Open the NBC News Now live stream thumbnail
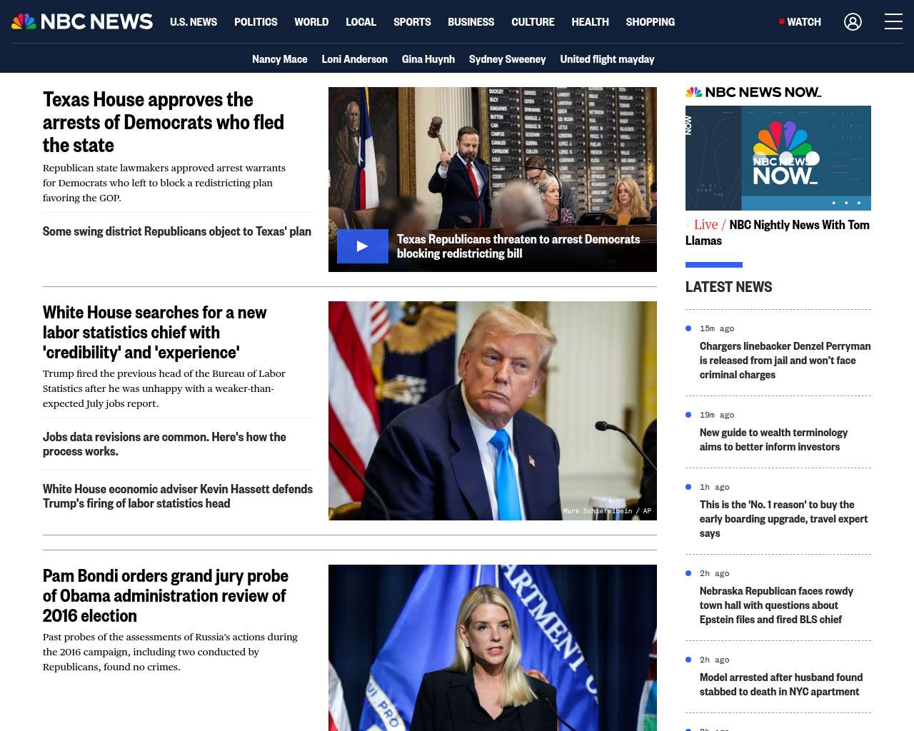Image resolution: width=914 pixels, height=731 pixels. (x=778, y=158)
